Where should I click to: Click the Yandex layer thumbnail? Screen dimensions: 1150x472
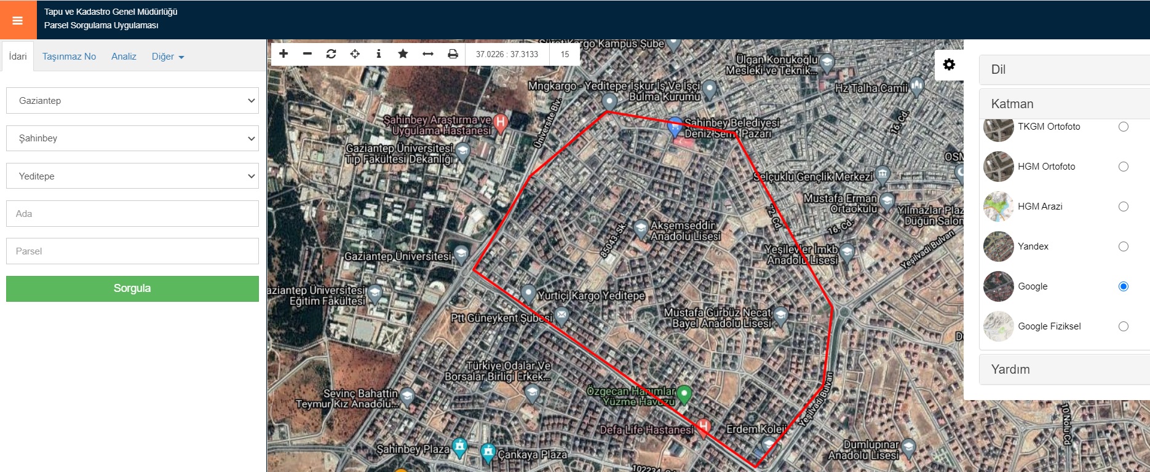(999, 246)
